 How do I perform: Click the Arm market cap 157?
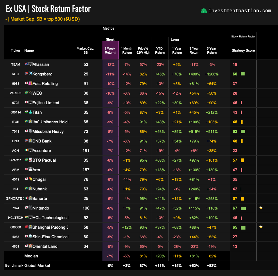coord(86,170)
